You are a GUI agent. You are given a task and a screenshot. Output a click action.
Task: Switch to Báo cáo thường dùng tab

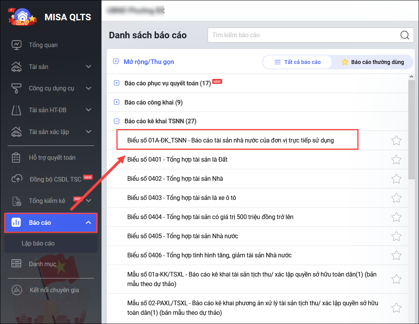click(x=373, y=62)
